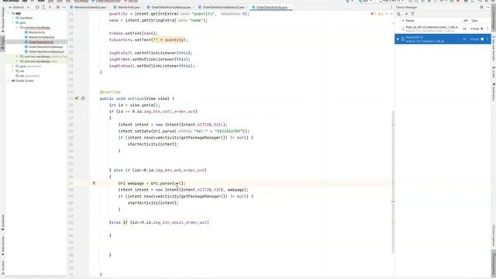Open project panel settings gear
Screen dimensions: 496x279
coord(57,7)
